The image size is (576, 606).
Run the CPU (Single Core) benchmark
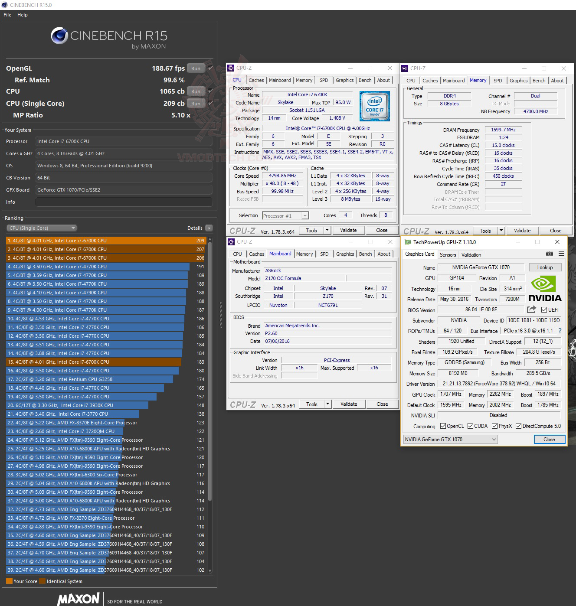[196, 104]
